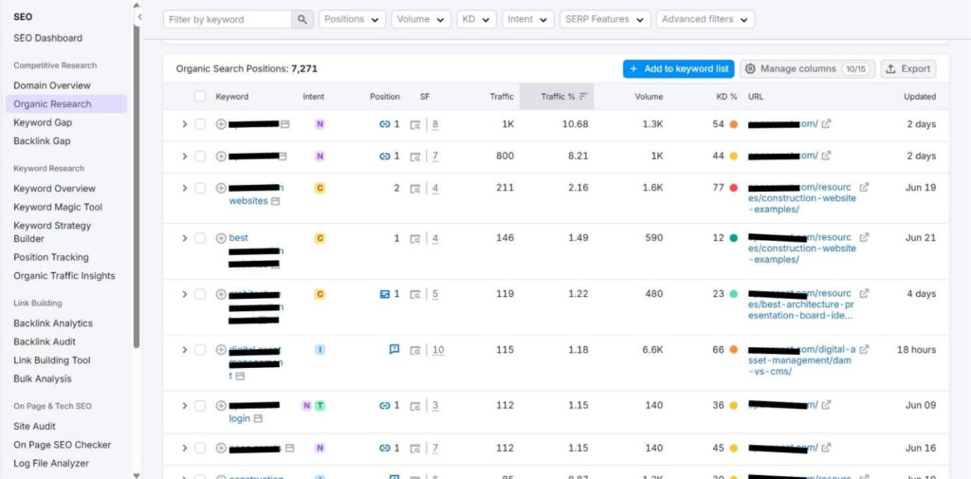Click the featured snippet icon in the 6.6K volume row

394,349
